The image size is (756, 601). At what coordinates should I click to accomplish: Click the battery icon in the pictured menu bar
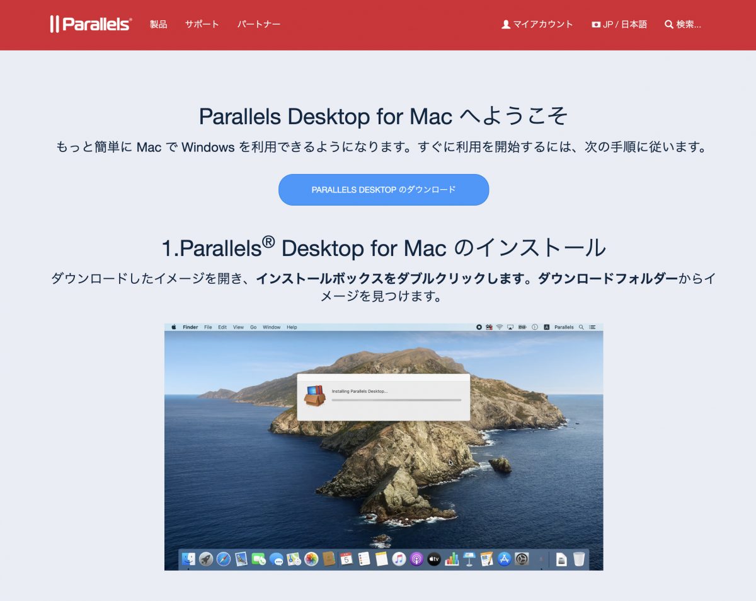(522, 327)
